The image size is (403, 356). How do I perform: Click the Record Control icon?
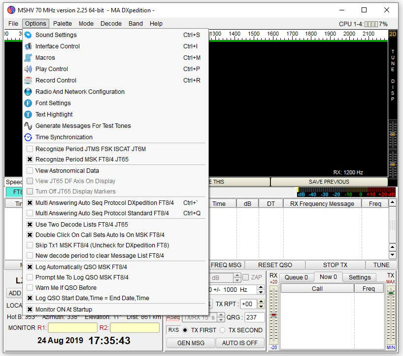click(28, 80)
